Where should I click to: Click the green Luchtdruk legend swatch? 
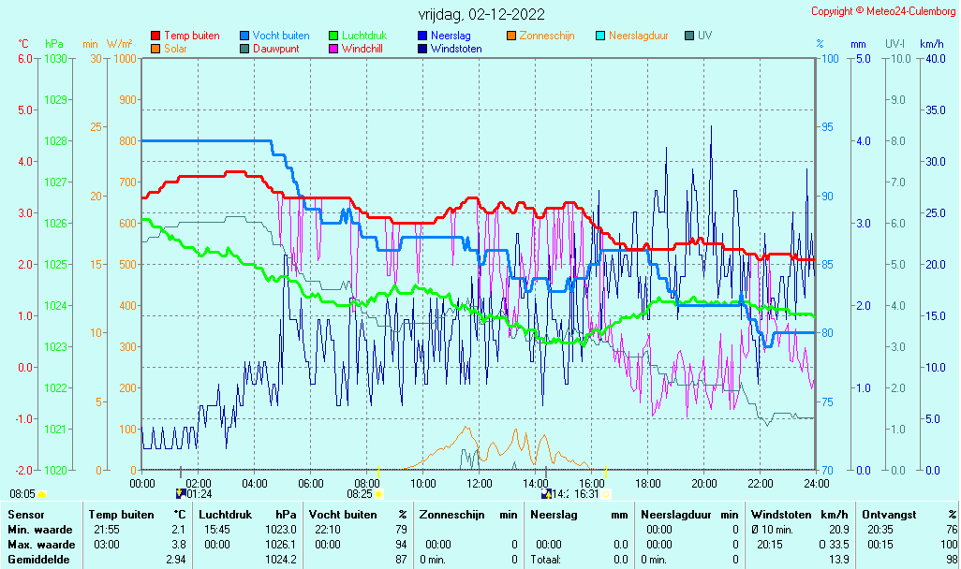point(333,36)
